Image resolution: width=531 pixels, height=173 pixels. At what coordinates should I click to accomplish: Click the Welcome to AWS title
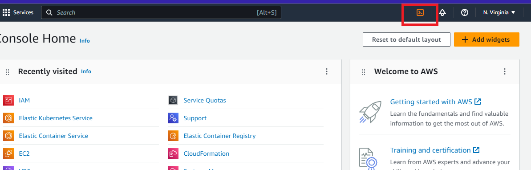tap(405, 71)
